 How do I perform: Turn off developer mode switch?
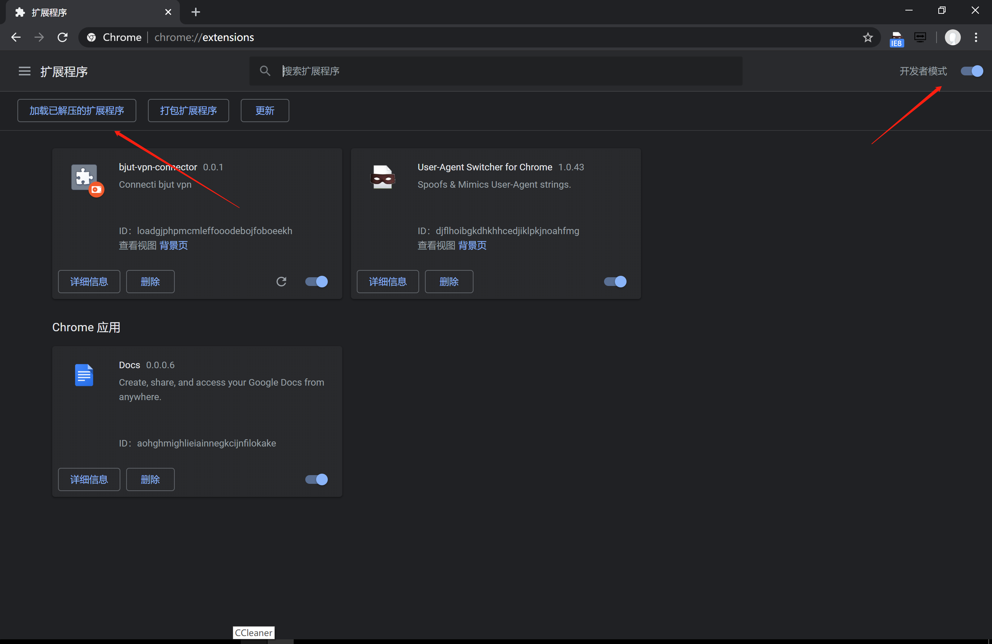pyautogui.click(x=972, y=71)
